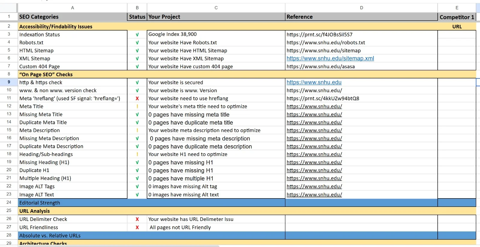Open the Meta Title row reference link

tap(314, 106)
